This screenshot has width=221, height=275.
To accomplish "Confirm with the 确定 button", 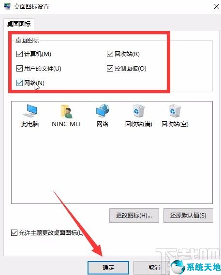I will pyautogui.click(x=108, y=268).
